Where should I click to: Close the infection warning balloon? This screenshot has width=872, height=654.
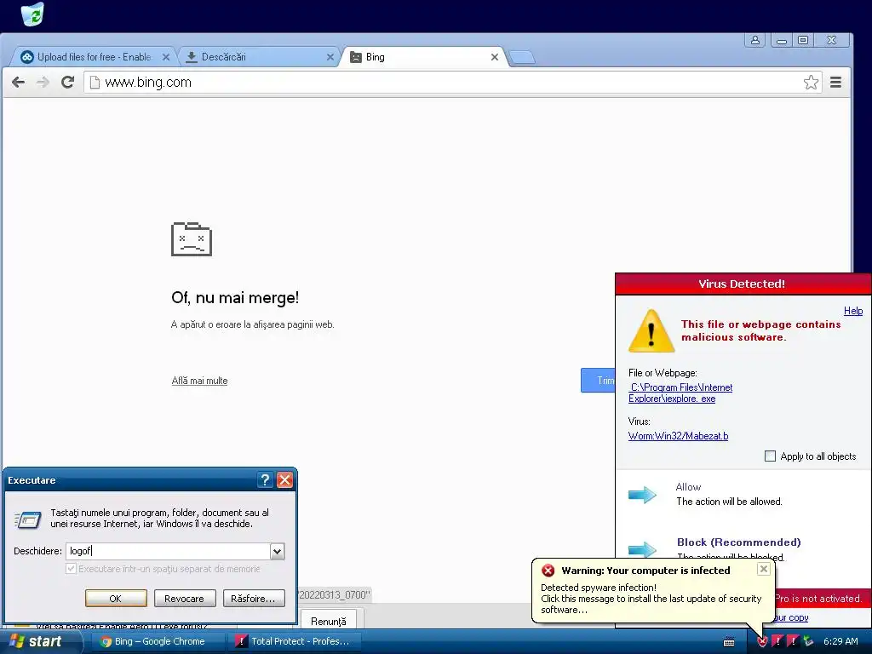click(x=764, y=568)
